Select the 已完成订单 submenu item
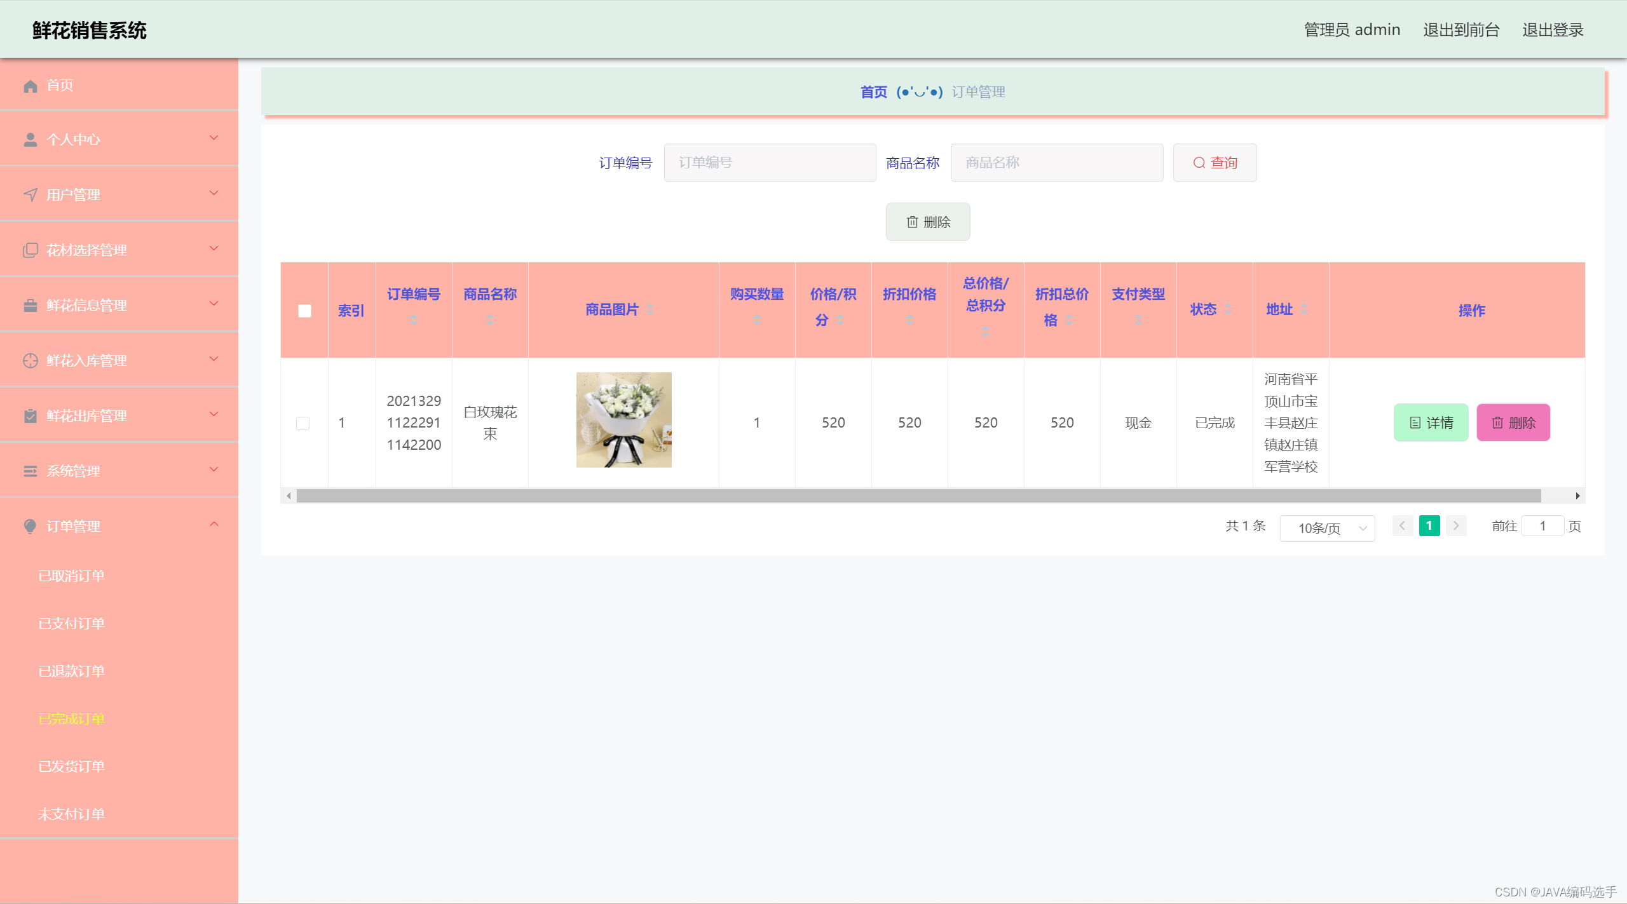1627x904 pixels. (x=71, y=719)
